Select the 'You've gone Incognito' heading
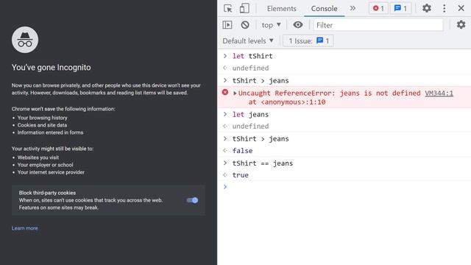 (51, 67)
